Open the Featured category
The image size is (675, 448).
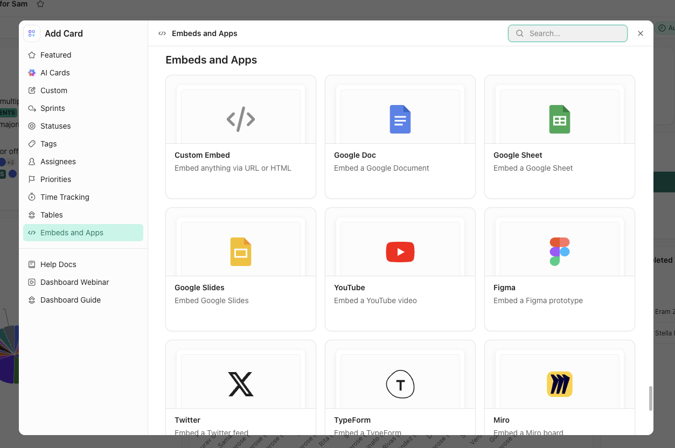point(83,55)
